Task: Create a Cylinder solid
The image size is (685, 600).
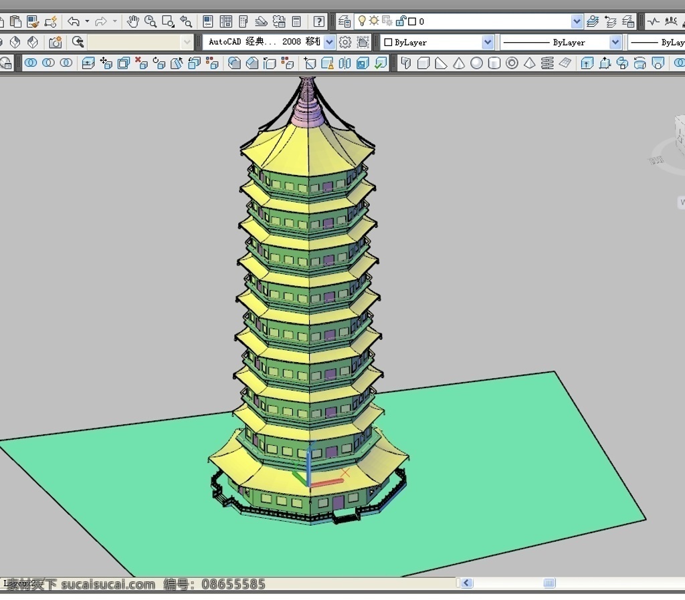Action: pyautogui.click(x=494, y=63)
